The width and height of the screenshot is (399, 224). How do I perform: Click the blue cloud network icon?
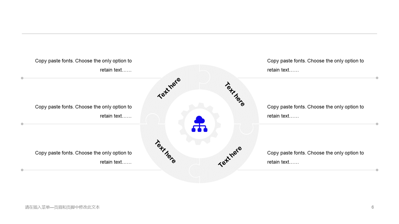tap(199, 124)
